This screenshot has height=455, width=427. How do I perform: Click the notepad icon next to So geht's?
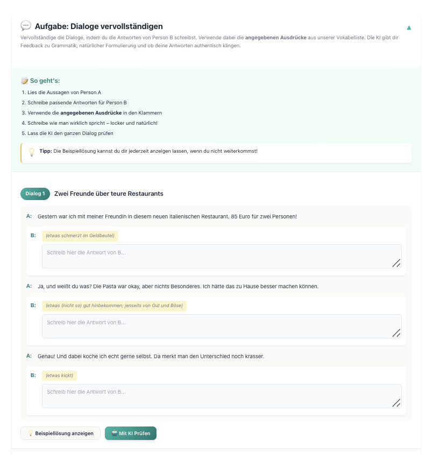click(24, 81)
